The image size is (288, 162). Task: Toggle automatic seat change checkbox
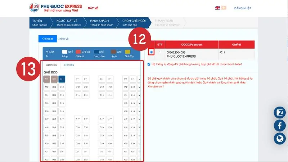[149, 64]
